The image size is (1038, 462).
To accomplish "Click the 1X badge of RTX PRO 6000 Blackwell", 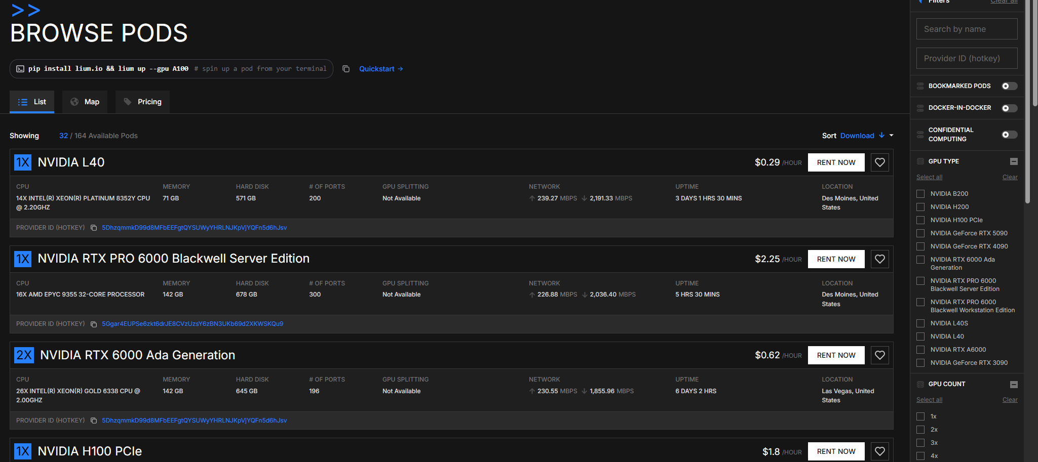I will tap(23, 259).
